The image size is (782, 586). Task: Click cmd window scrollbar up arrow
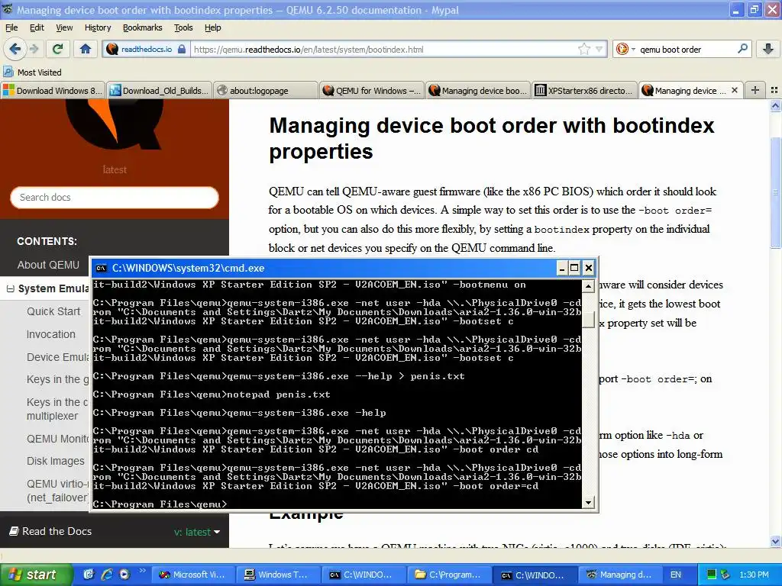589,286
